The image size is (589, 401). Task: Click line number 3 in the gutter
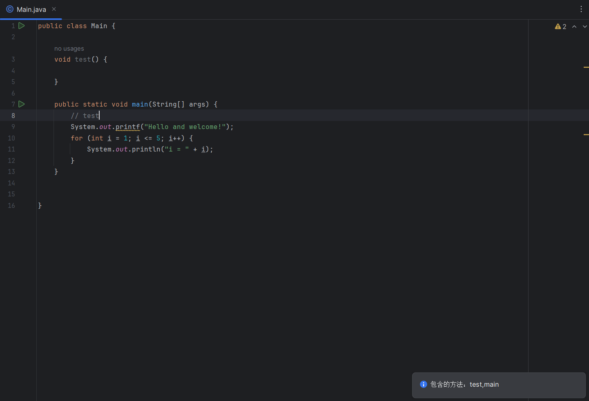[x=13, y=60]
